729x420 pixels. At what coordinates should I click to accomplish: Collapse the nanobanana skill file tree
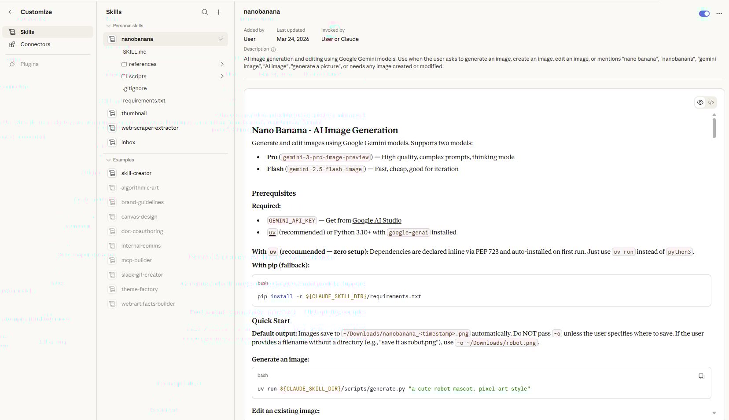tap(220, 39)
